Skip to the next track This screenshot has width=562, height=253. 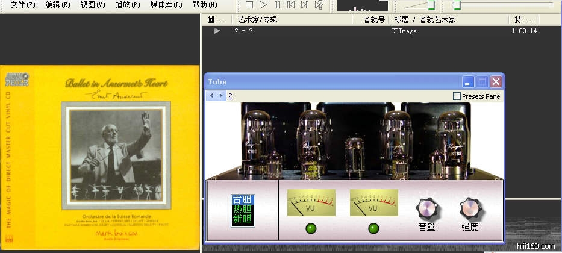305,5
